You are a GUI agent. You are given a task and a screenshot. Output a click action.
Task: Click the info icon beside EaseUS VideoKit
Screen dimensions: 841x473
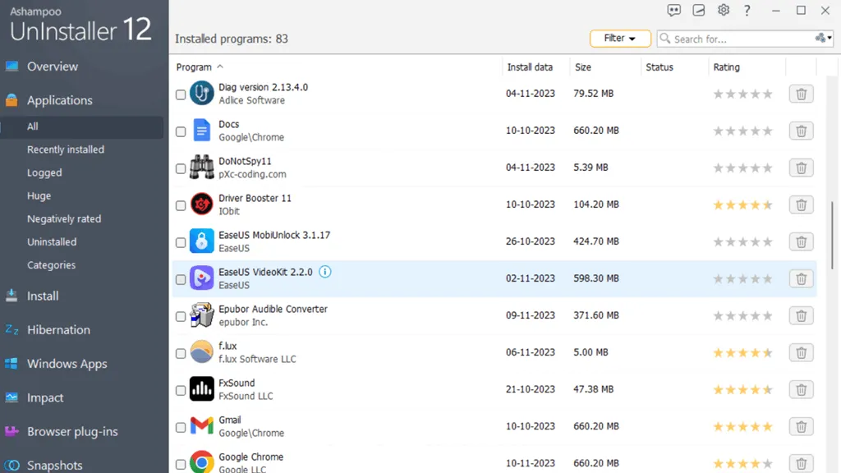click(x=324, y=271)
